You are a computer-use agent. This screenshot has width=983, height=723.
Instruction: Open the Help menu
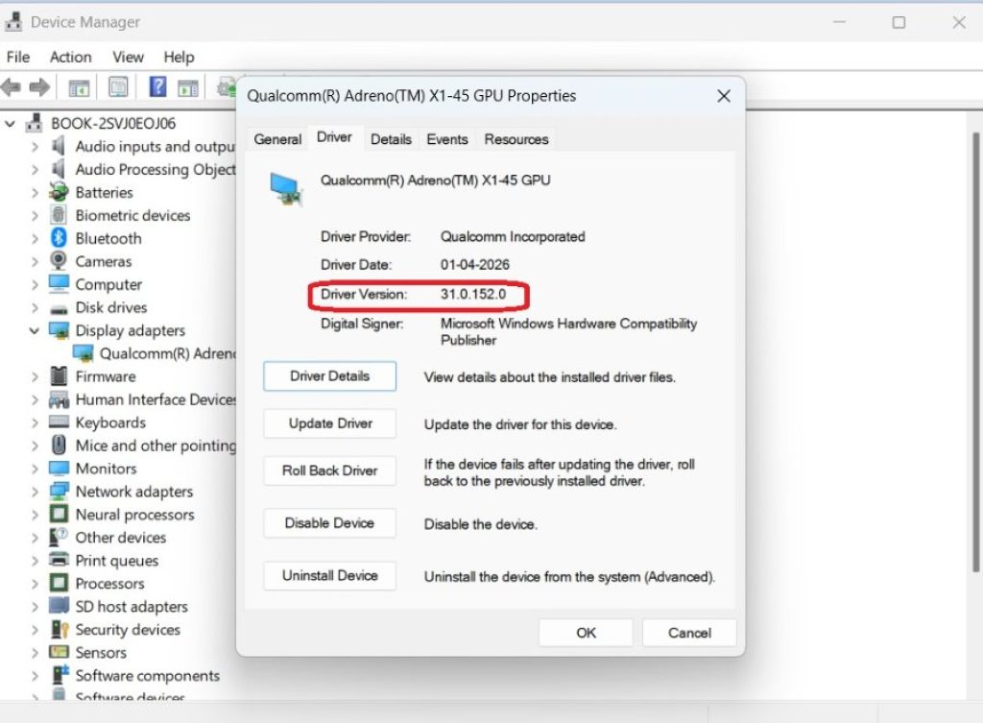click(180, 57)
